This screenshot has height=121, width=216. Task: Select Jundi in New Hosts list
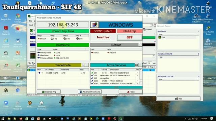177,37
